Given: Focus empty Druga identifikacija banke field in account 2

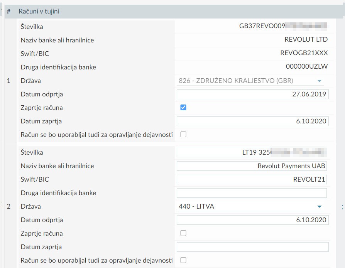Looking at the screenshot, I should coord(252,193).
